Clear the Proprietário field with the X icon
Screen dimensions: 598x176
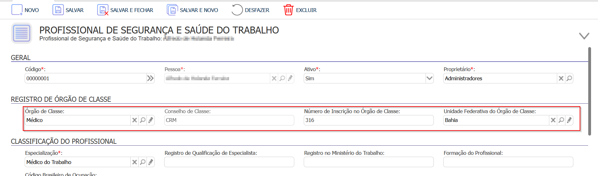pyautogui.click(x=561, y=78)
